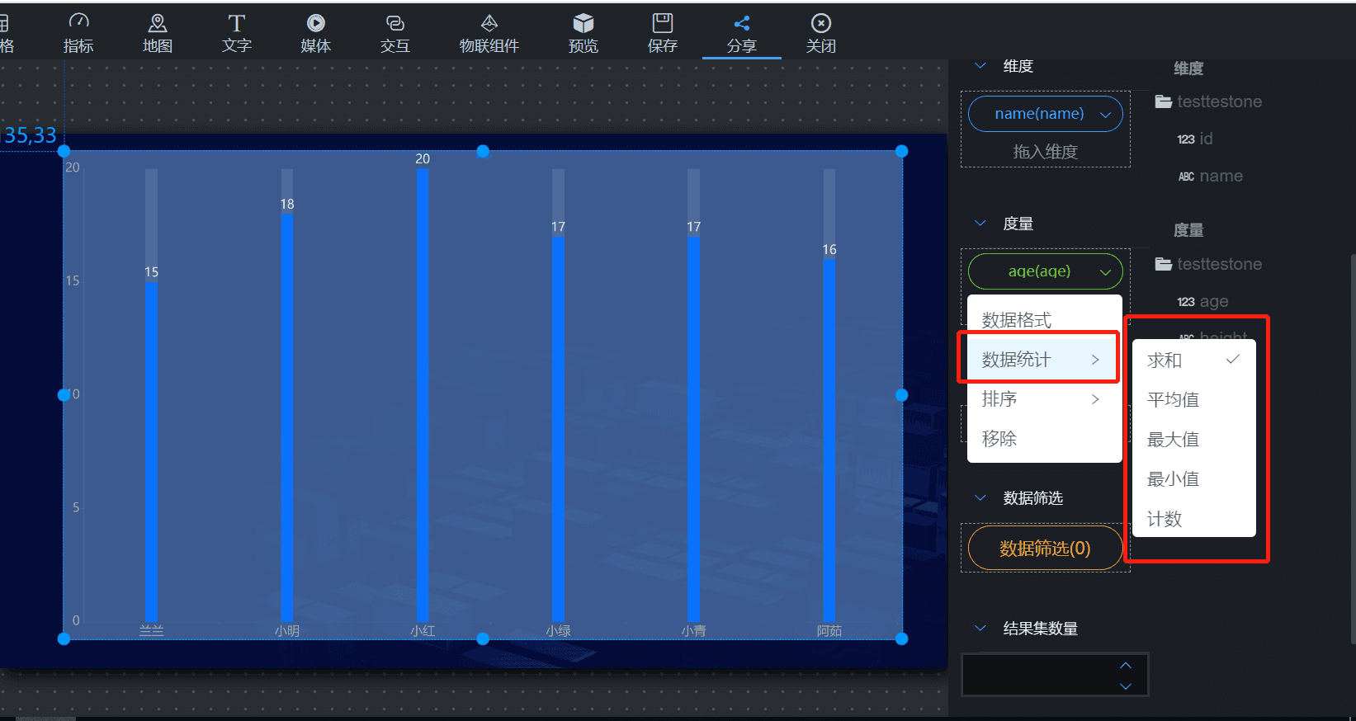Click the 兰兰 bar labeled 15
The image size is (1356, 721).
152,451
